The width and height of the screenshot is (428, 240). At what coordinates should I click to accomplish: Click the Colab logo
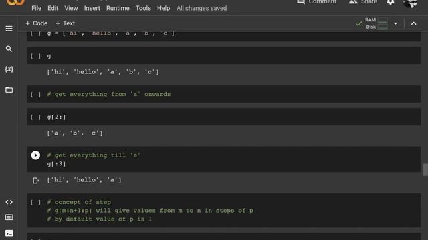pyautogui.click(x=15, y=3)
